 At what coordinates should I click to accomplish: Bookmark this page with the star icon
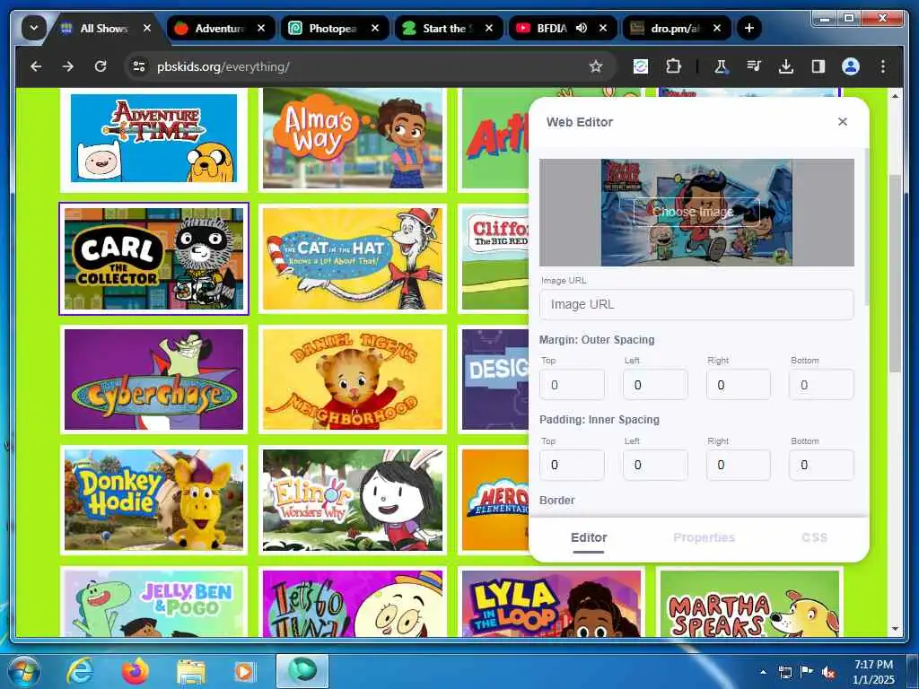[x=596, y=66]
